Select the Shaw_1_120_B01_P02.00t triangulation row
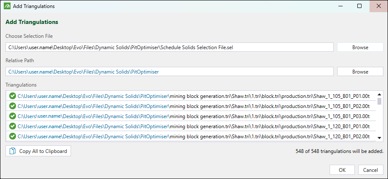The height and width of the screenshot is (179, 388). pyautogui.click(x=193, y=136)
